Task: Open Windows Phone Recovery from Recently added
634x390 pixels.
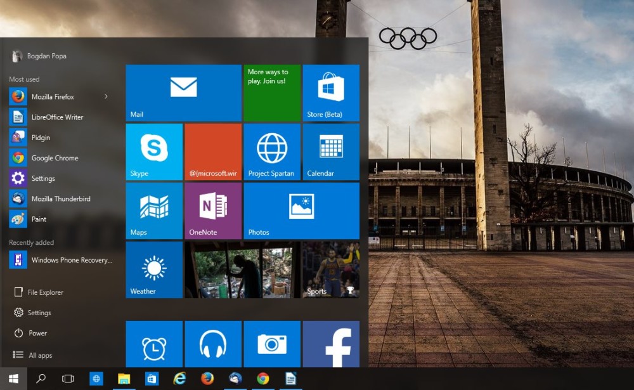Action: click(x=61, y=260)
